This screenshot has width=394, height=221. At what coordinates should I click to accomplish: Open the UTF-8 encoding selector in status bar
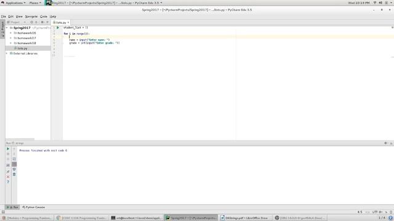[377, 212]
